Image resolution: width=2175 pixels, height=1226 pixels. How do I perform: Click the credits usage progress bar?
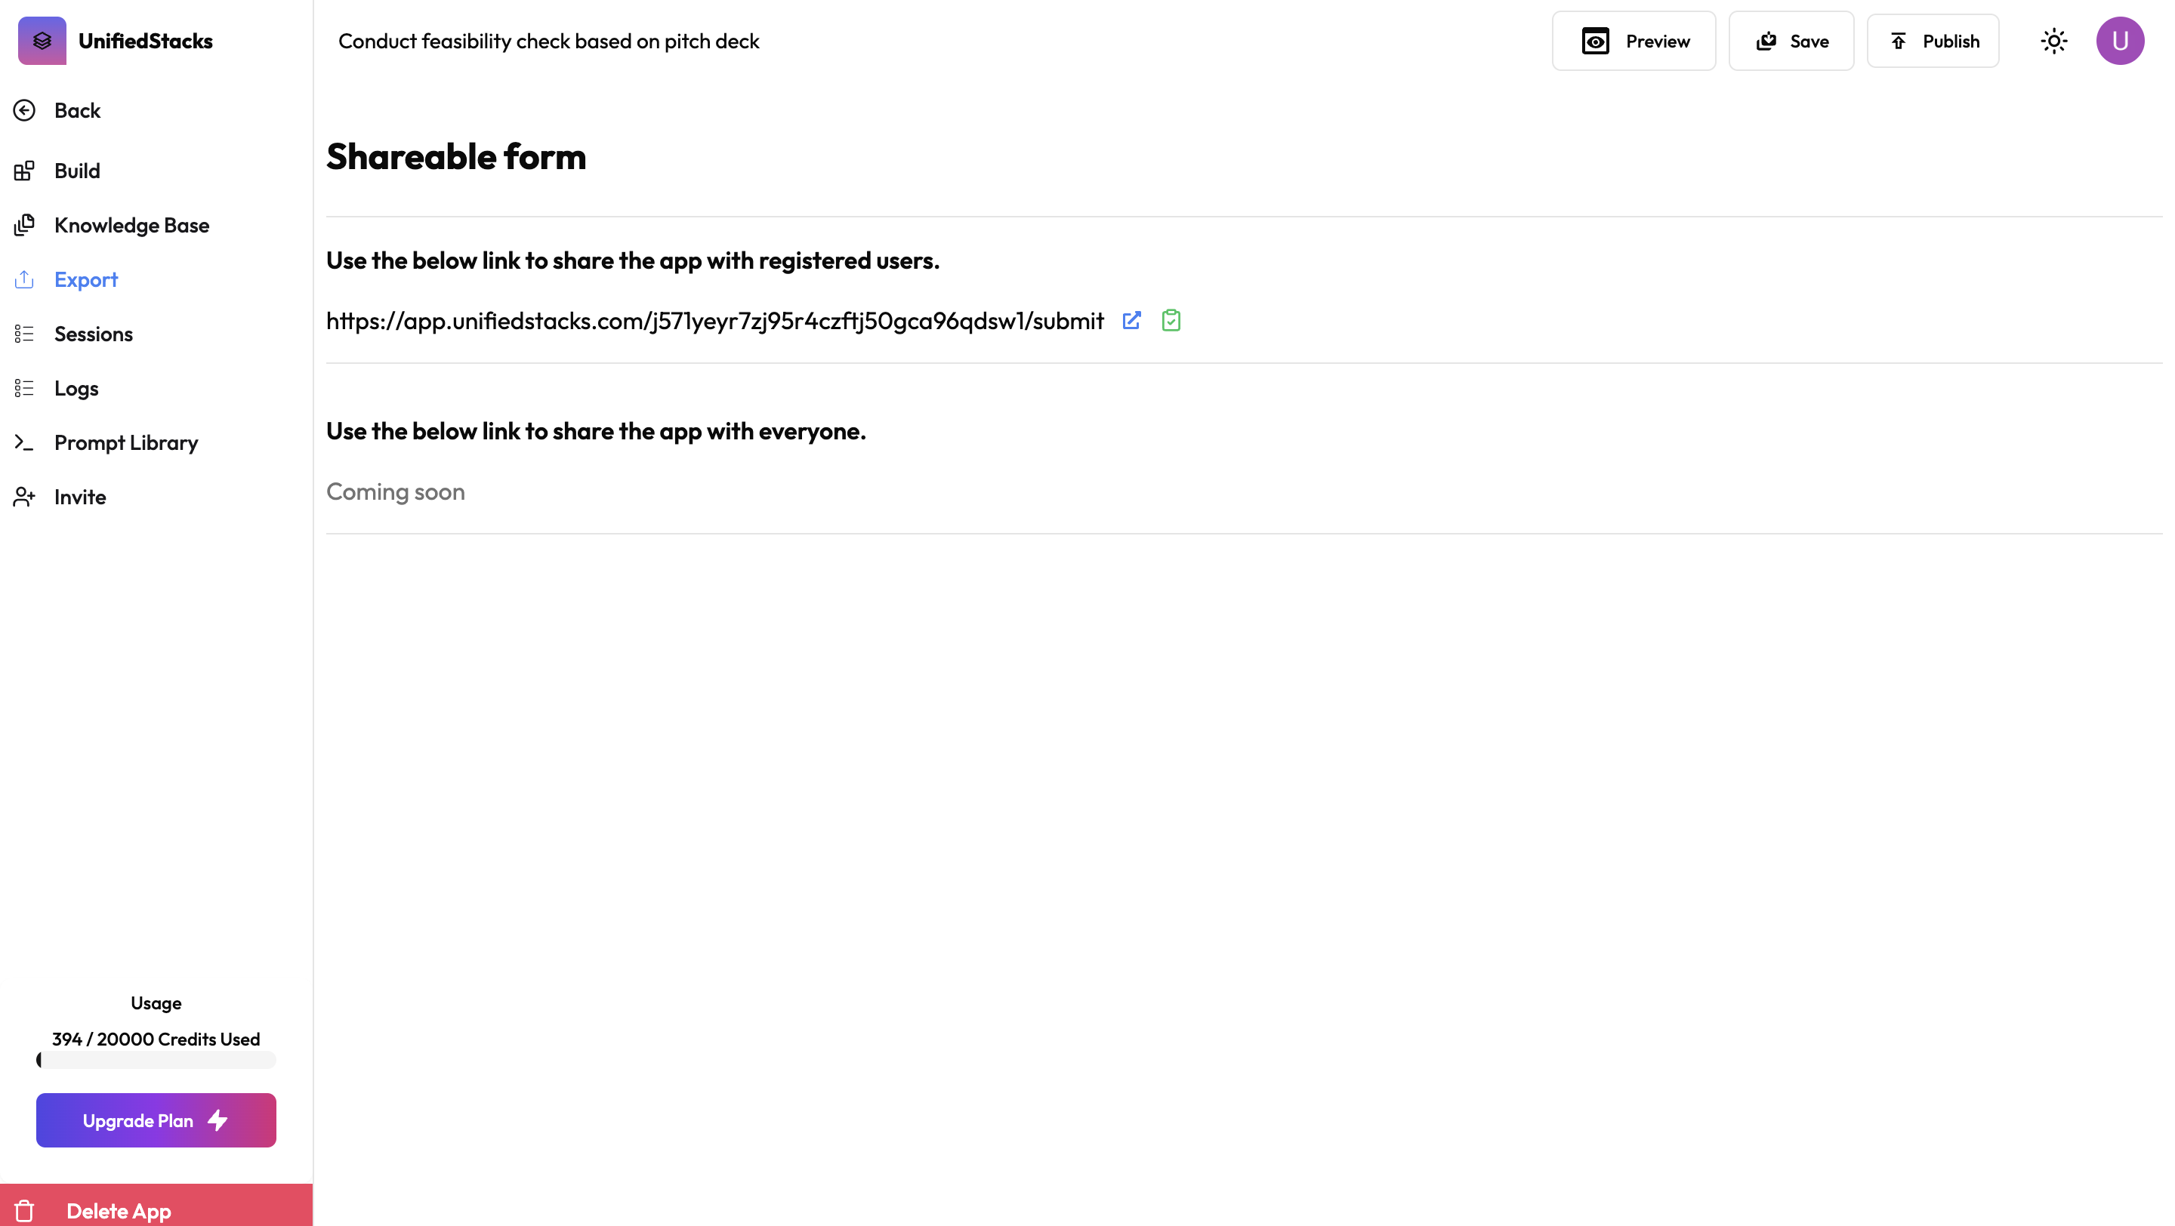(x=156, y=1060)
